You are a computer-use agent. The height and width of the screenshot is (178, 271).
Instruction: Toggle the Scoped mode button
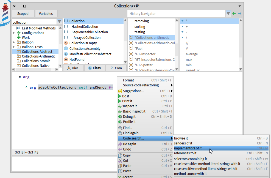pos(23,13)
